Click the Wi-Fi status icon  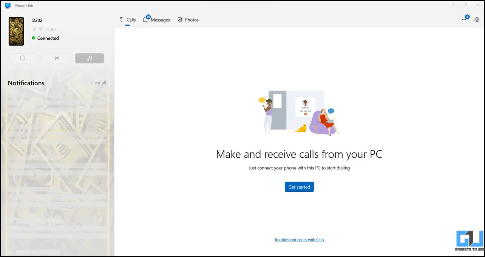[40, 29]
